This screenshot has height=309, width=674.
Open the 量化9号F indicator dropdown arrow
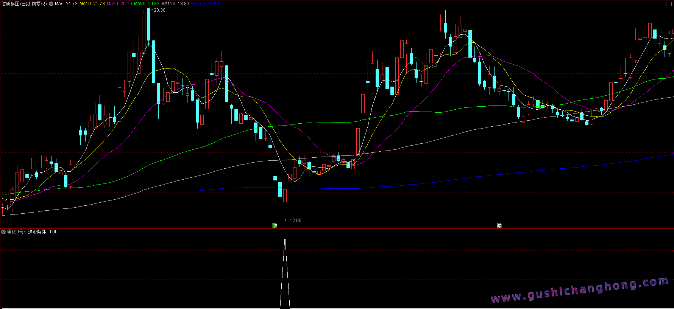(x=3, y=232)
